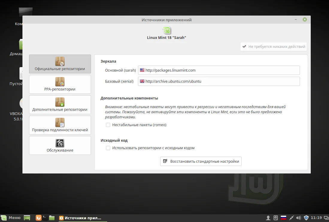Click the US flag in the Основной mirror field

pos(142,70)
